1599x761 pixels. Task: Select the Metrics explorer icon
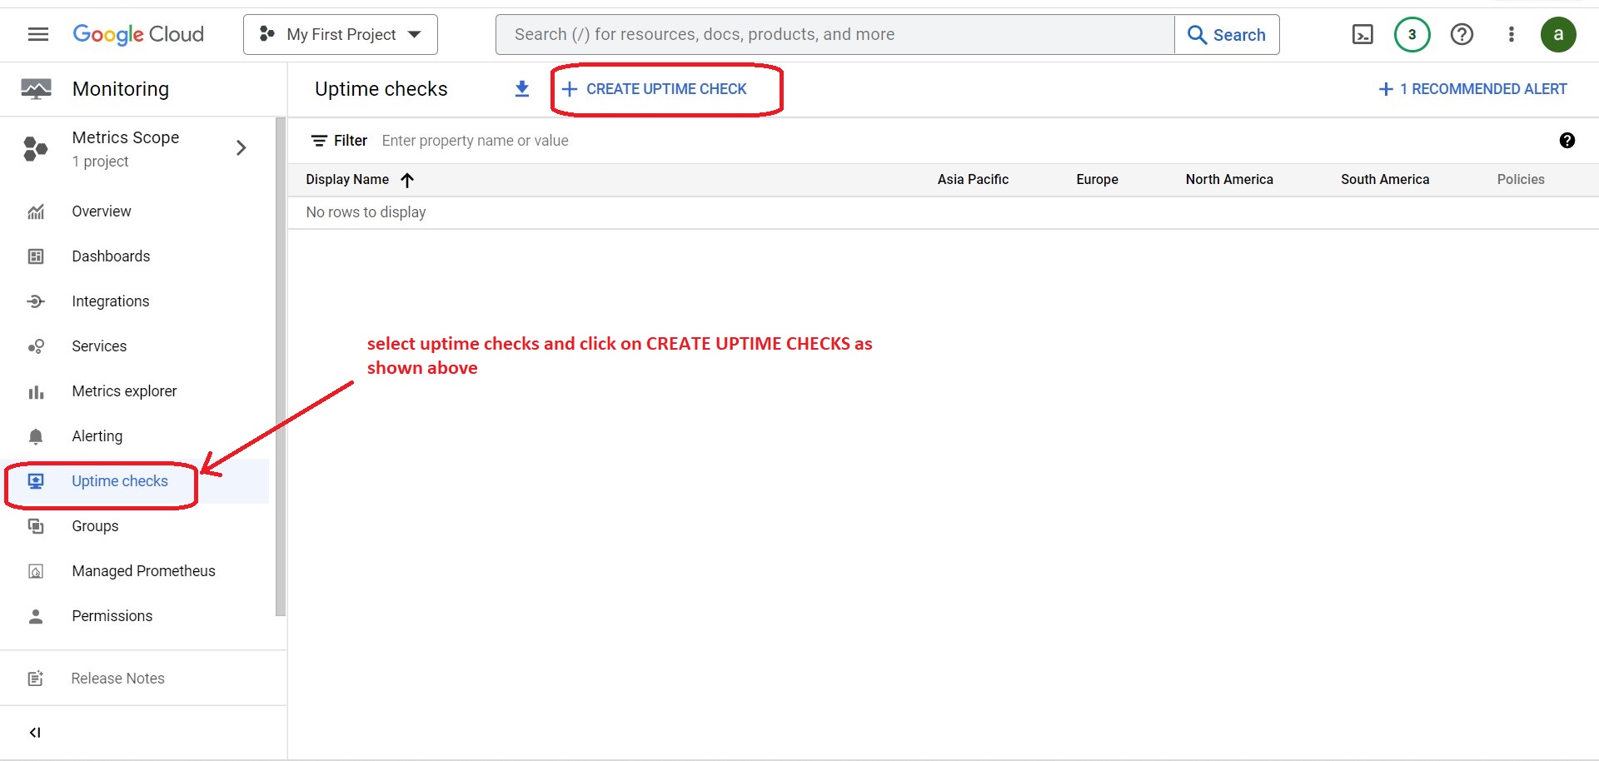click(36, 390)
